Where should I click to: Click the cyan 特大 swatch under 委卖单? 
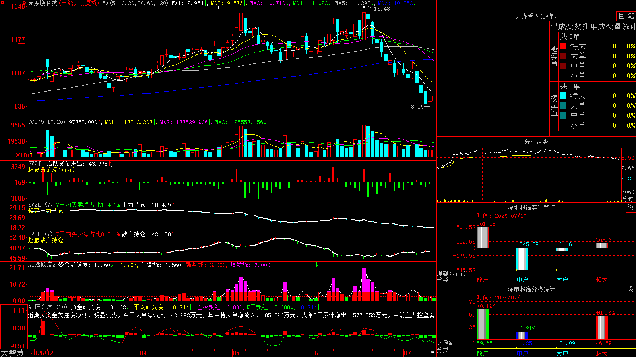point(563,96)
